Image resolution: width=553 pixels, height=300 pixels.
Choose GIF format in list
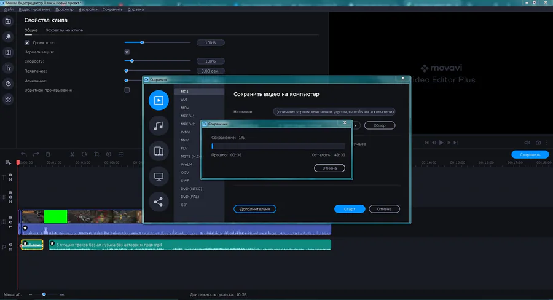[x=199, y=205]
